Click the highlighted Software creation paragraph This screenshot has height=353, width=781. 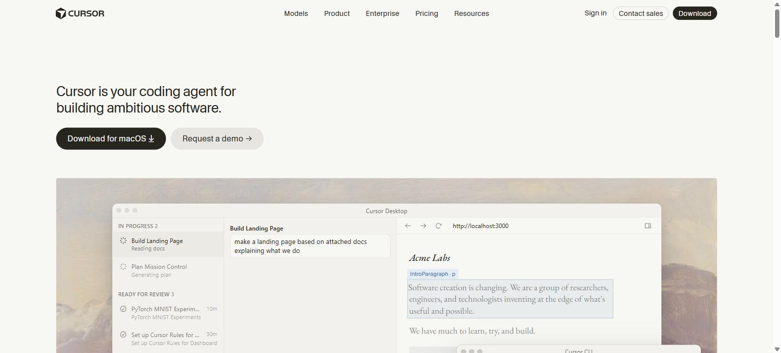click(510, 299)
